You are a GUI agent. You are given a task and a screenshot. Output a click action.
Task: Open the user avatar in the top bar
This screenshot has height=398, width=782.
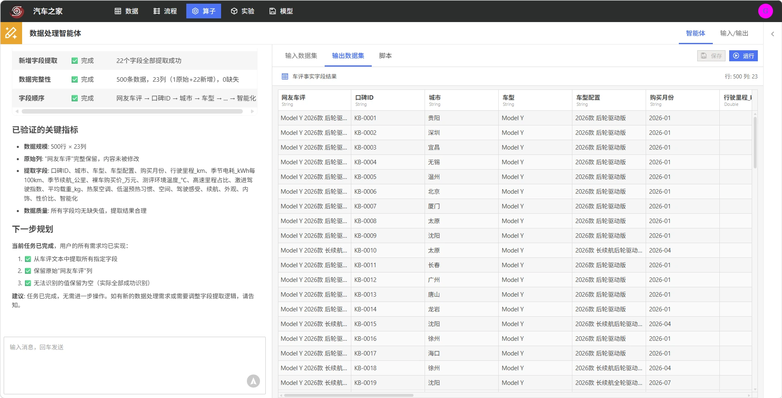click(x=765, y=11)
